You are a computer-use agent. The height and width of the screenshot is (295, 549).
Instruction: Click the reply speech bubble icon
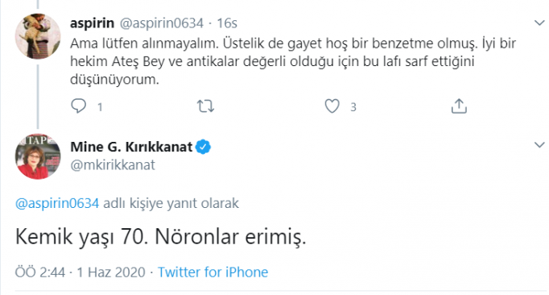(78, 106)
